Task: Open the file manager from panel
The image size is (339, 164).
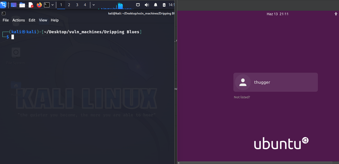Action: (22, 5)
